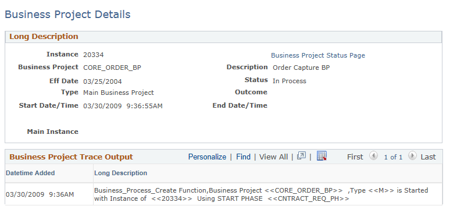
Task: Click Personalize in the Trace Output grid
Action: coord(207,157)
